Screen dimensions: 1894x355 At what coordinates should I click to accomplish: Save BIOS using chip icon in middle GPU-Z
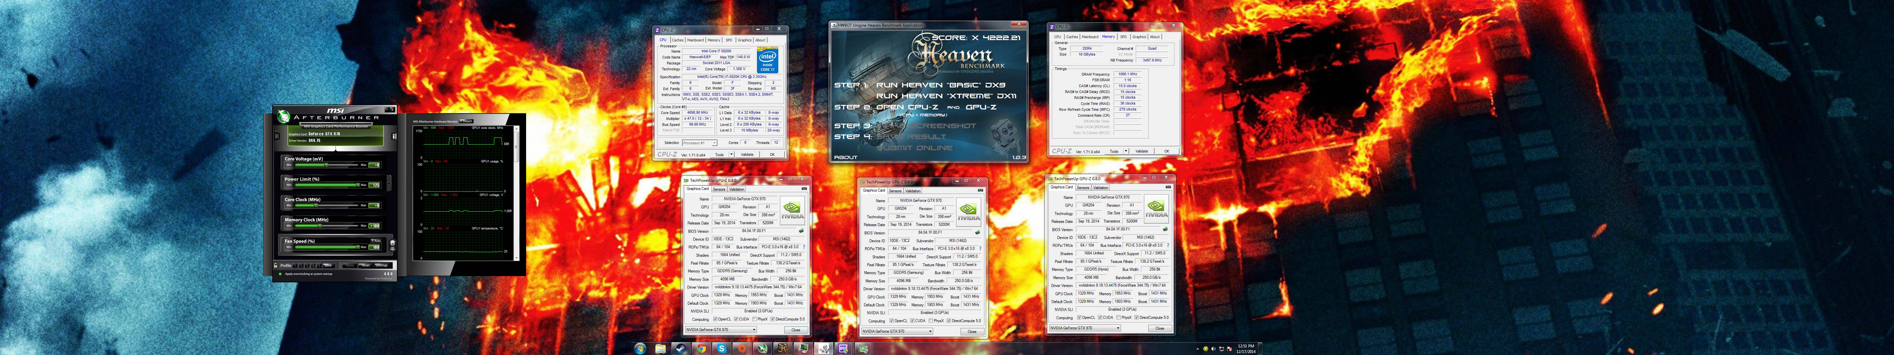coord(978,232)
